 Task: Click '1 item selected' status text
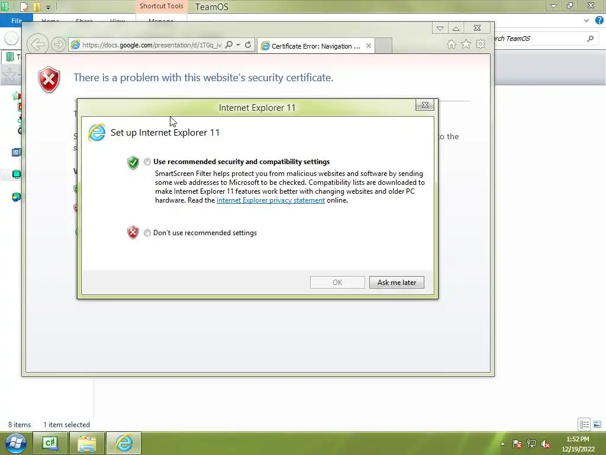pos(66,424)
